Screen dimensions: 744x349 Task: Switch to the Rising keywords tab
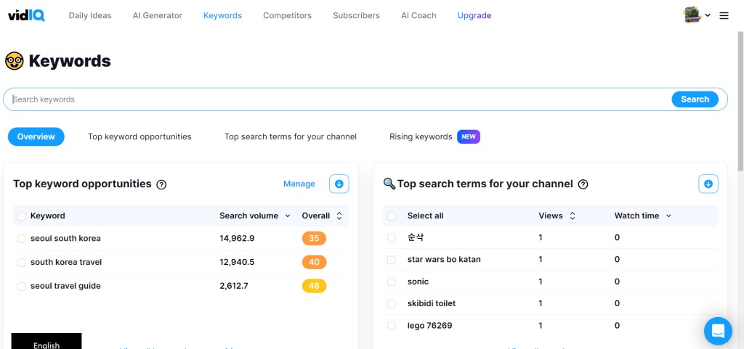point(421,136)
